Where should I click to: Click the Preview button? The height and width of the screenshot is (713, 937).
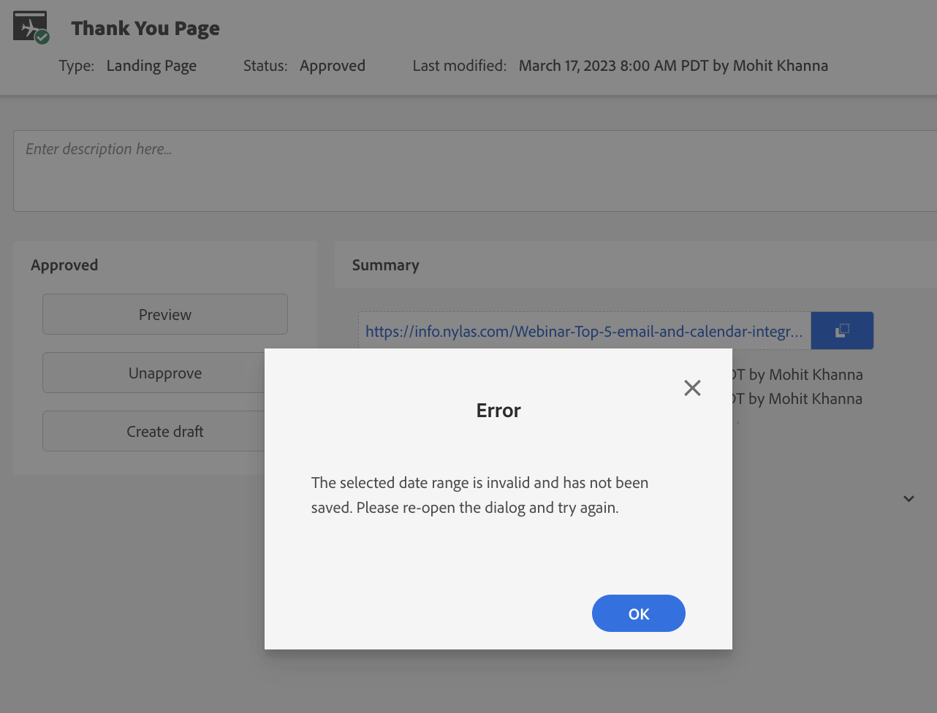(164, 314)
